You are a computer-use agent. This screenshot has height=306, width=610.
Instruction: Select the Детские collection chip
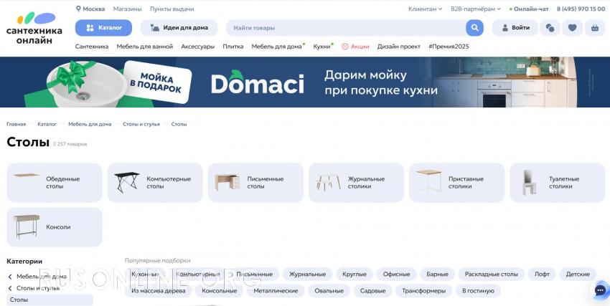tap(578, 274)
